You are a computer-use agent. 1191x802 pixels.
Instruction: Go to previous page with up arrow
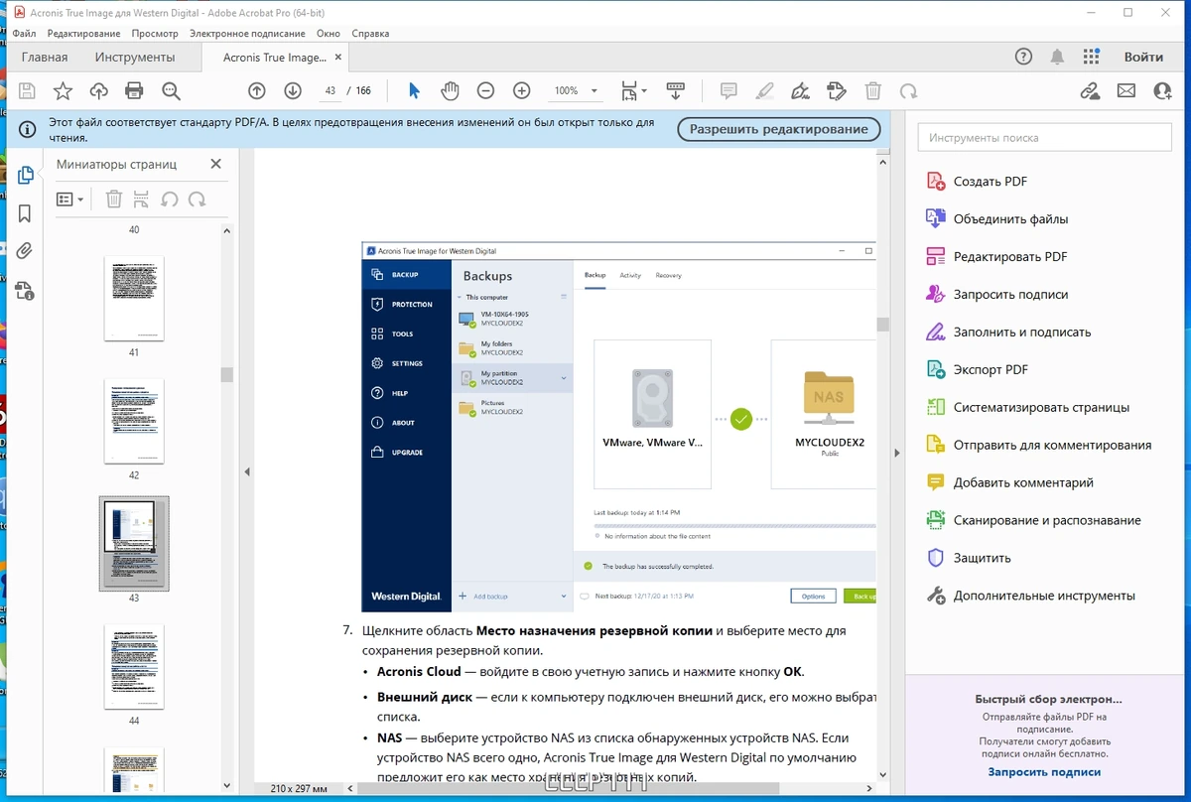pyautogui.click(x=257, y=91)
